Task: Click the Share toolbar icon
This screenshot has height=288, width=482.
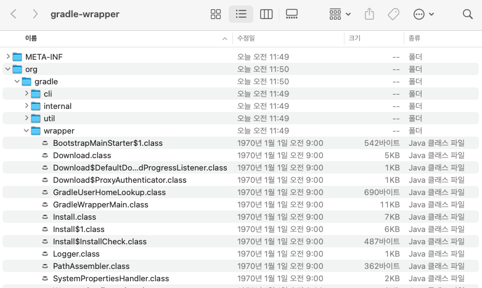Action: [369, 14]
